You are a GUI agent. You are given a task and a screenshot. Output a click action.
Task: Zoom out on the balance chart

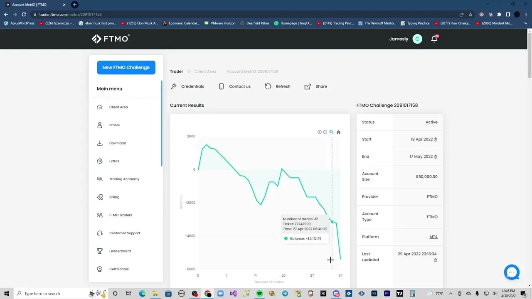pos(325,132)
